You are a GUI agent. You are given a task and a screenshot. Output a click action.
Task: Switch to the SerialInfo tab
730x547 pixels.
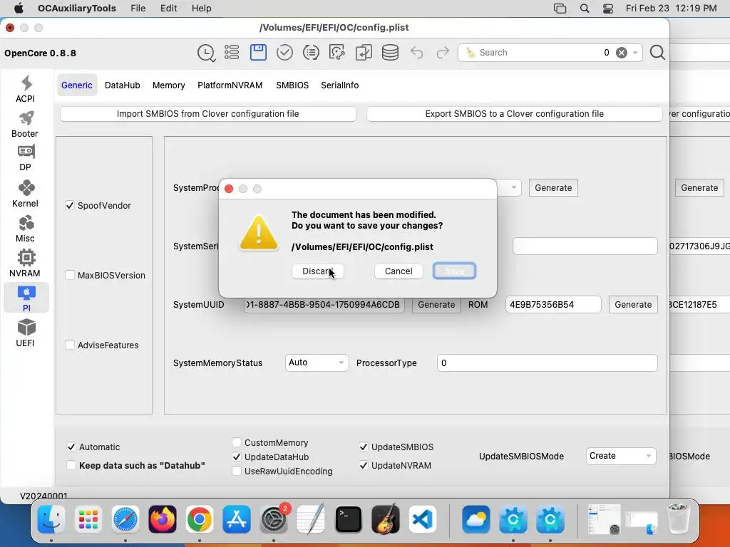[x=340, y=85]
